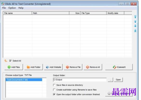Sort list by File name column header
Screen dimensions: 141x100
[17, 13]
